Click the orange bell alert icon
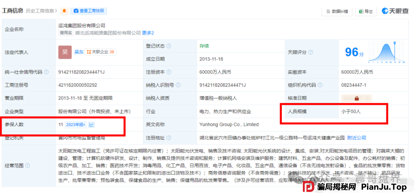 (x=64, y=11)
